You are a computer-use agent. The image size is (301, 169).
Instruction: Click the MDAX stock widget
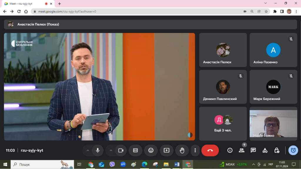click(233, 164)
